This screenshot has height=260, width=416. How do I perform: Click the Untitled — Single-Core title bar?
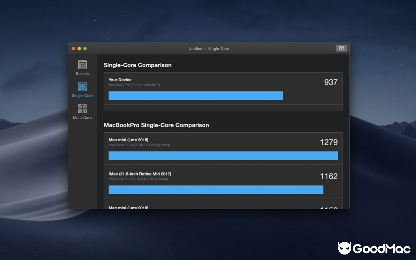pos(209,48)
